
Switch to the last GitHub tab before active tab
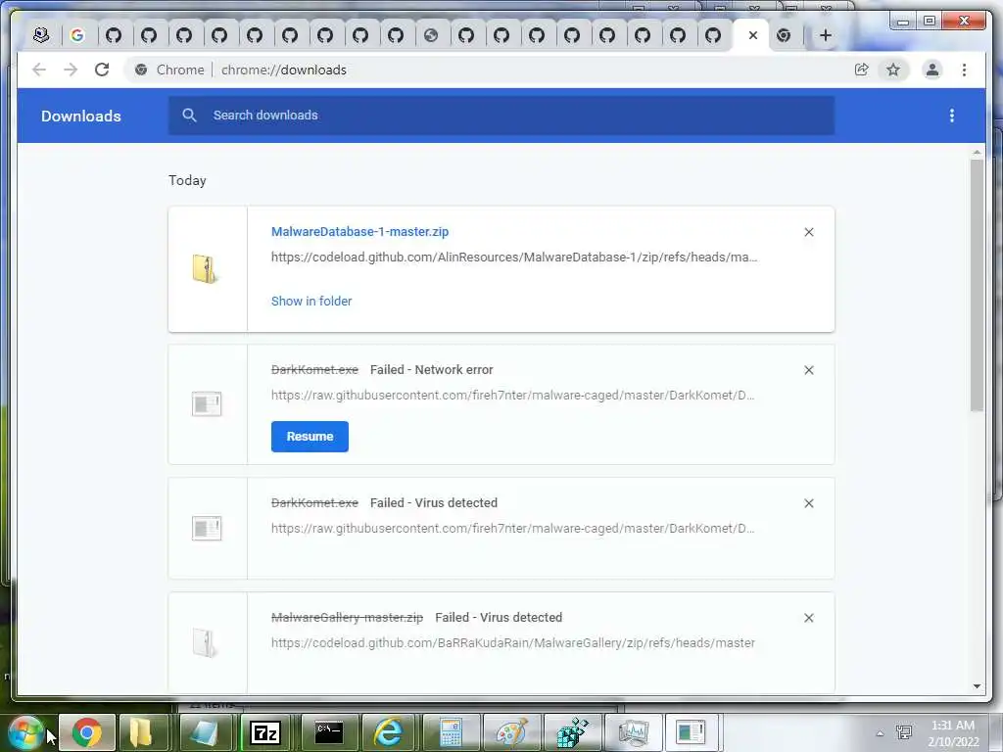tap(713, 35)
